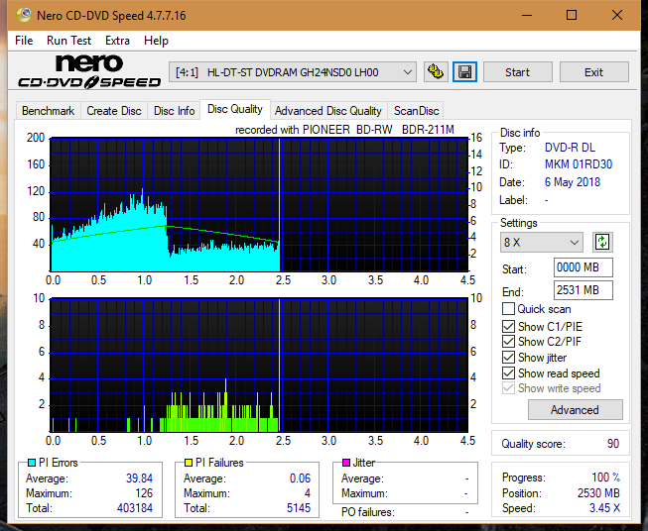Click the Progress value 100 %
Image resolution: width=648 pixels, height=531 pixels.
click(x=606, y=478)
